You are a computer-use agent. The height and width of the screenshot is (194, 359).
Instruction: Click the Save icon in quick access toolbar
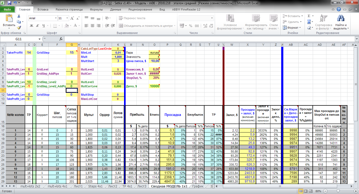[x=9, y=3]
